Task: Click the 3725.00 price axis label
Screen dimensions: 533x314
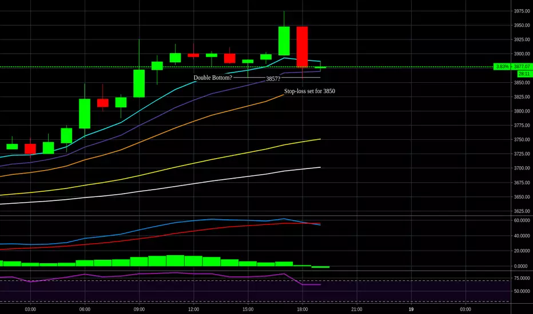Action: coord(522,154)
